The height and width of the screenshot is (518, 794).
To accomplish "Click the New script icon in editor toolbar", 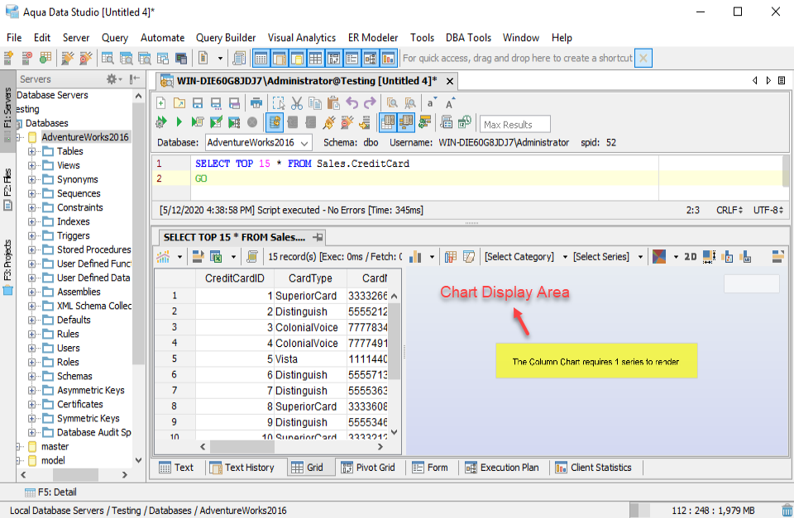I will click(x=161, y=103).
